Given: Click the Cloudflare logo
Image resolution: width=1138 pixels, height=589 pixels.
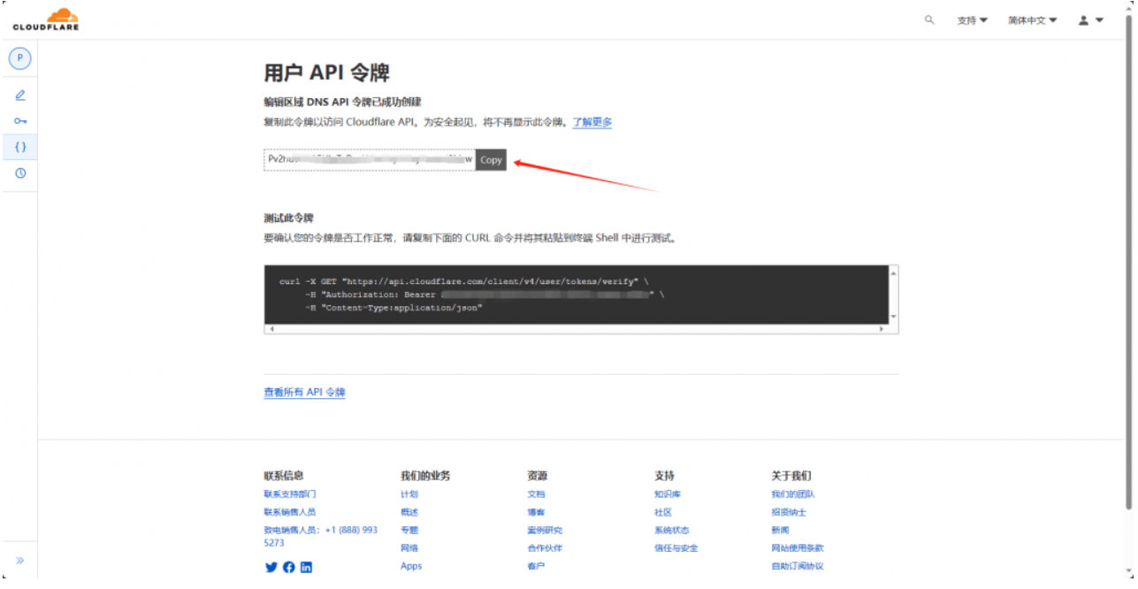Looking at the screenshot, I should [x=46, y=19].
